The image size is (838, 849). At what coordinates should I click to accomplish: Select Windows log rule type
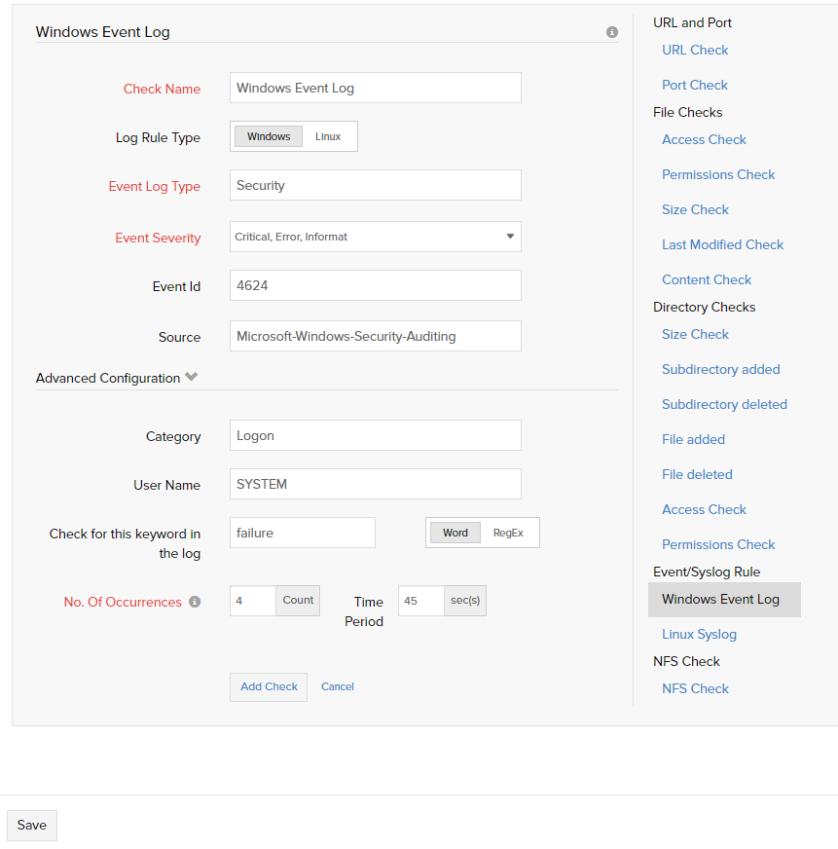269,136
